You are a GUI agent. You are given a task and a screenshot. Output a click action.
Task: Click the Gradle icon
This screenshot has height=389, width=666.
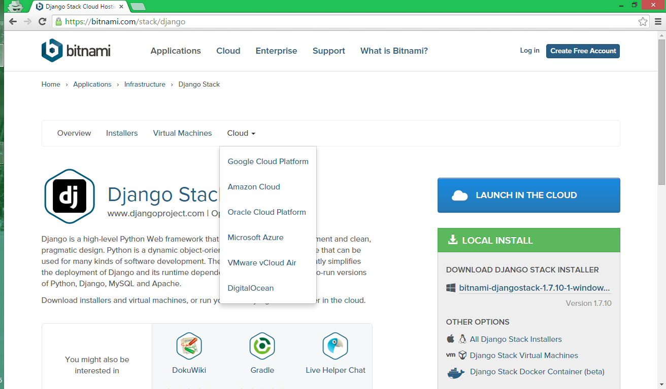(262, 346)
